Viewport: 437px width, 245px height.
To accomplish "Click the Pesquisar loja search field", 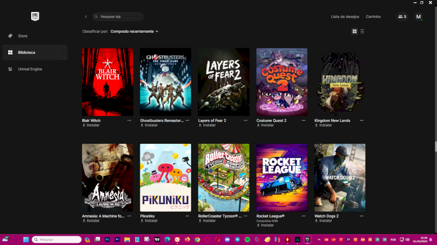I will tap(119, 17).
